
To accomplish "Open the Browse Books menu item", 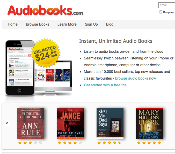I will click(x=38, y=24).
